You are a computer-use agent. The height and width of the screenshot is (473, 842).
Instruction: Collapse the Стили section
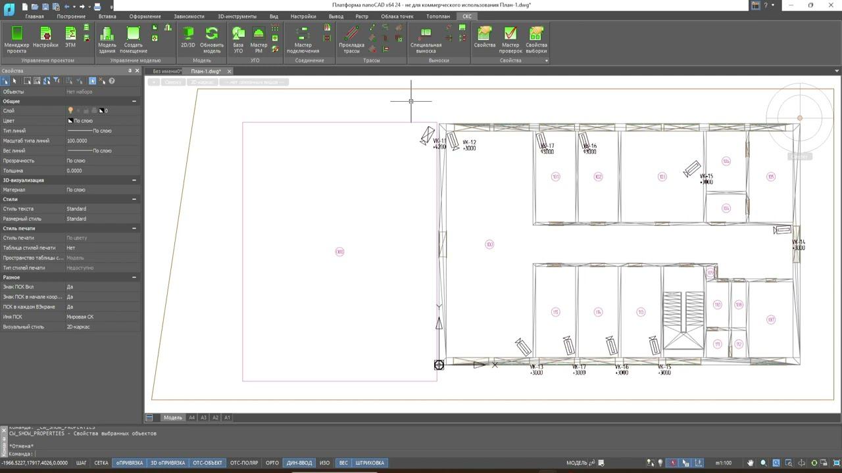[134, 199]
